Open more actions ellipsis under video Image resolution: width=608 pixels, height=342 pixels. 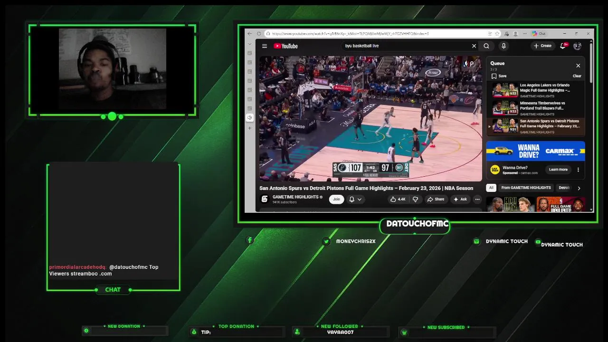coord(477,199)
